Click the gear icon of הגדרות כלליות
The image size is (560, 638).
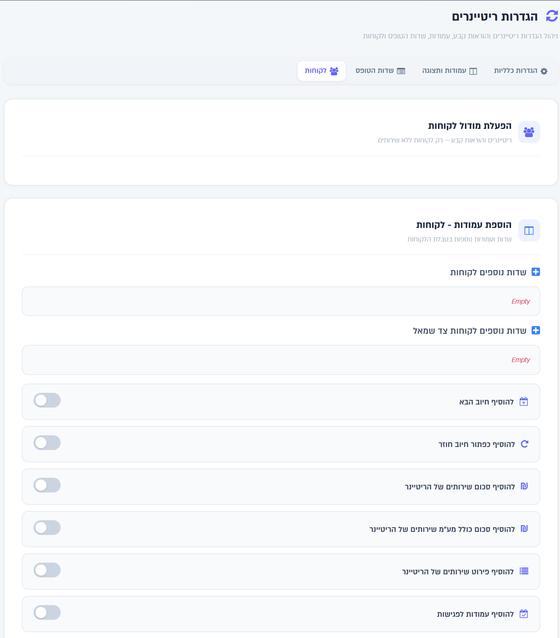click(544, 71)
